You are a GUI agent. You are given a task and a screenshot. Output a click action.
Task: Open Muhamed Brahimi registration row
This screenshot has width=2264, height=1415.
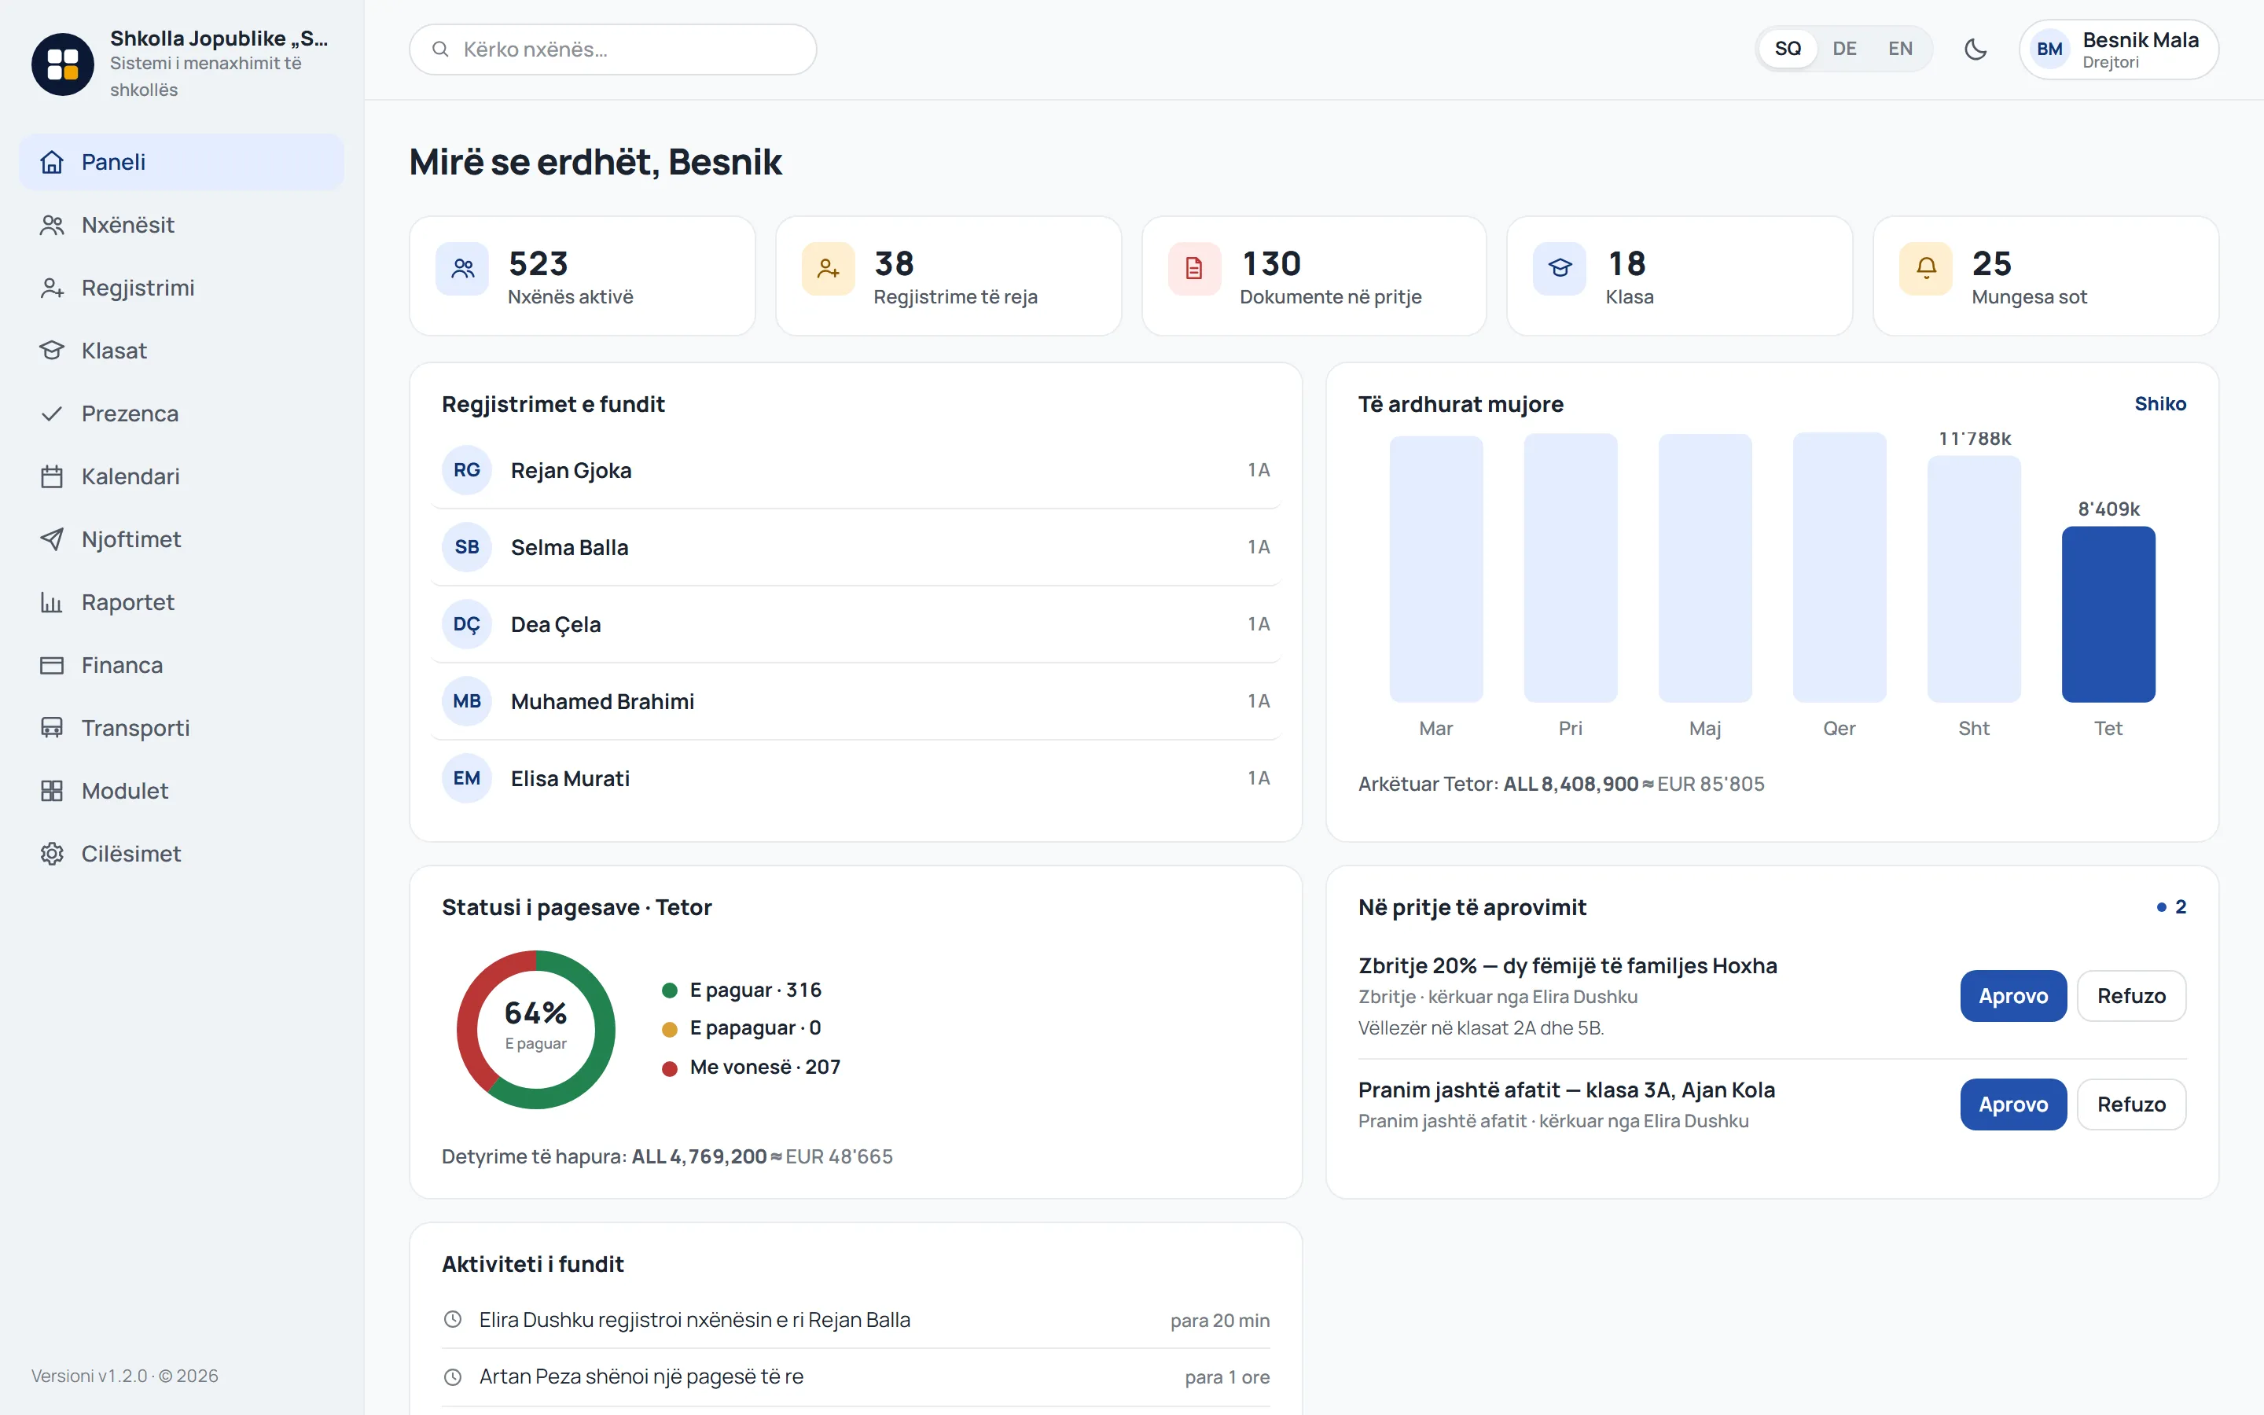tap(855, 701)
